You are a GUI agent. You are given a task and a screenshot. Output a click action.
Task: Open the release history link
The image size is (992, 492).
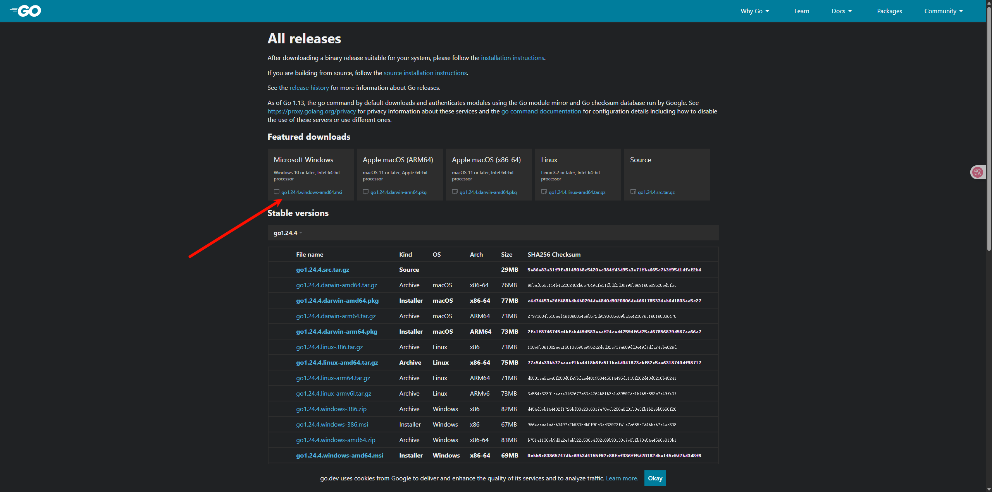click(x=309, y=87)
